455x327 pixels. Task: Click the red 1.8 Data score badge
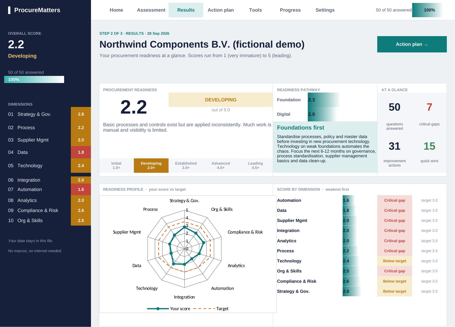[x=81, y=152]
